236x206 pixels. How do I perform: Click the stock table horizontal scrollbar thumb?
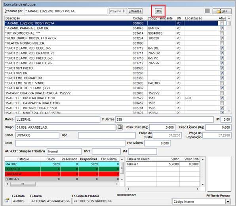(x=23, y=184)
